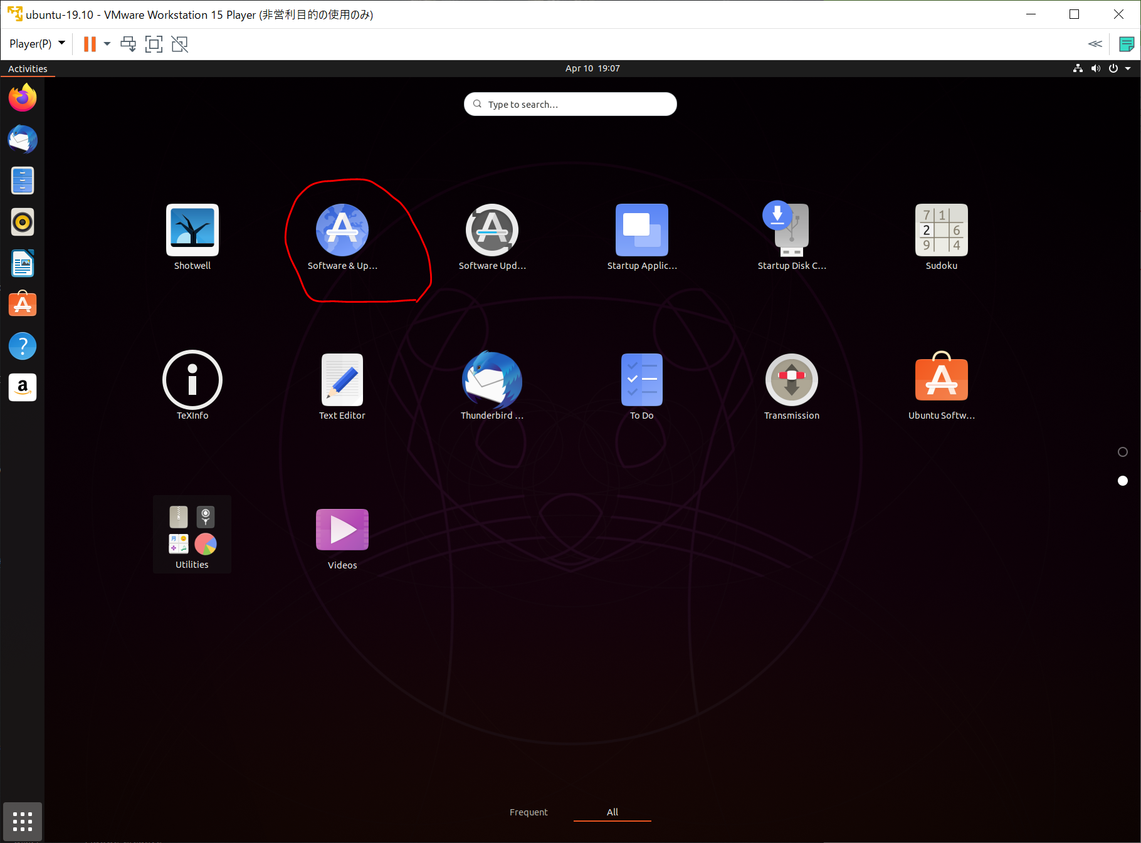Screen dimensions: 1141x843
Task: Open Thunderbird from the dock
Action: click(x=23, y=139)
